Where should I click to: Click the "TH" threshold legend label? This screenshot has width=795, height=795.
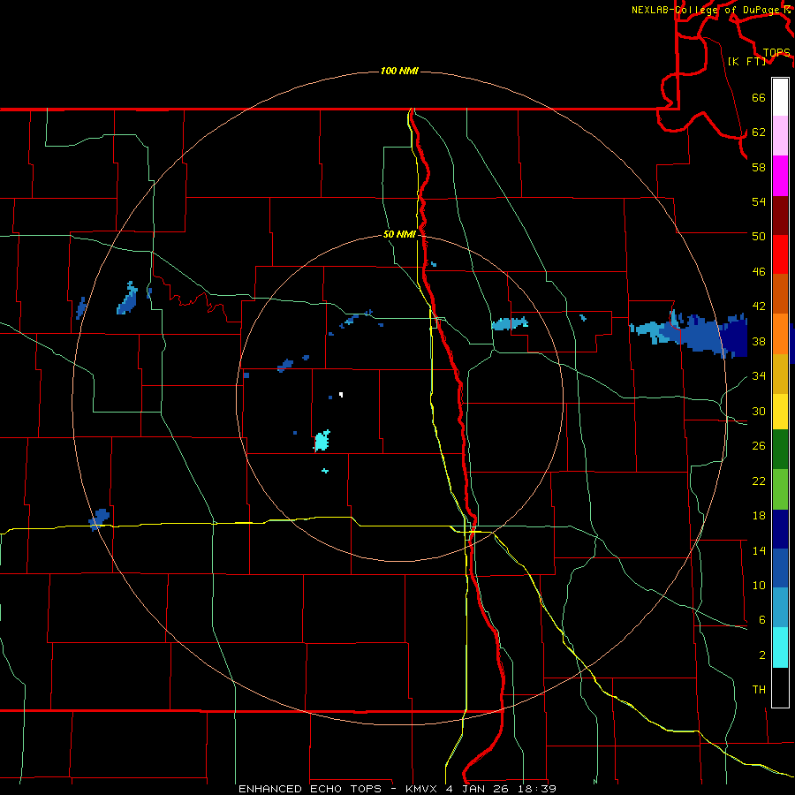(x=759, y=690)
